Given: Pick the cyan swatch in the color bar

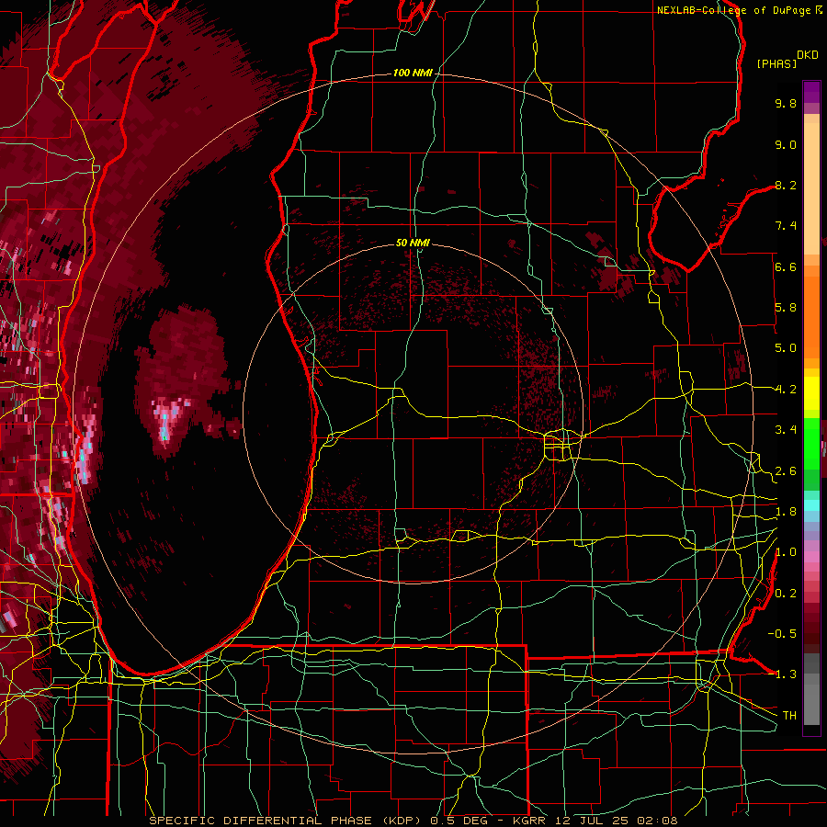Looking at the screenshot, I should pos(811,505).
